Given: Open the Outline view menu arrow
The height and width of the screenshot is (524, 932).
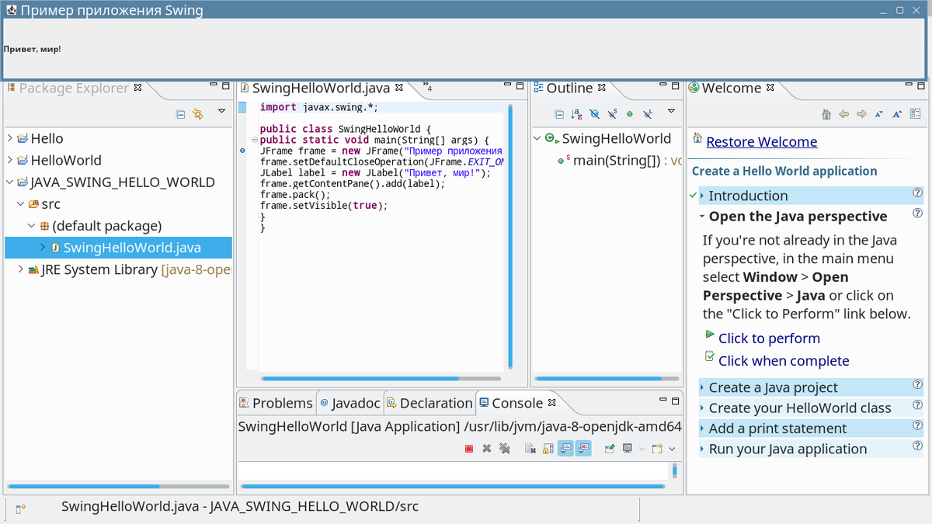Looking at the screenshot, I should pyautogui.click(x=672, y=112).
